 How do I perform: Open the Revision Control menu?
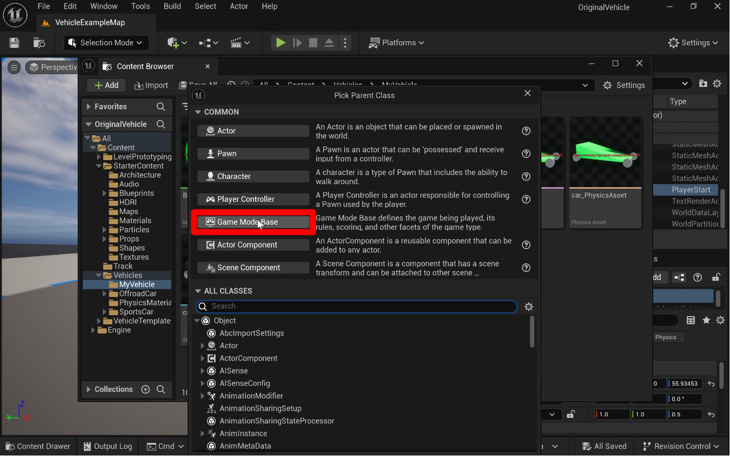pos(681,446)
